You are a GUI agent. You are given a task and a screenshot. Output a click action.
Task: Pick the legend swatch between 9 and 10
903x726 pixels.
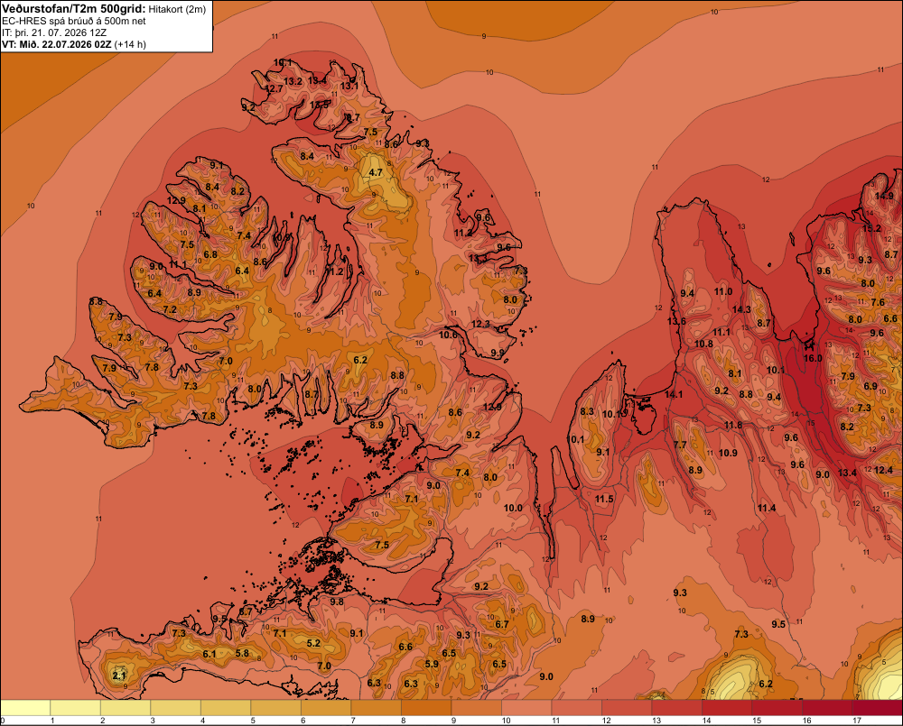pyautogui.click(x=476, y=708)
